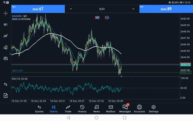Open the Mailbox tab

(x=111, y=109)
